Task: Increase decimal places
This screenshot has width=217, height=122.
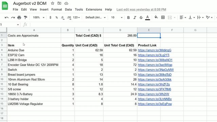Action: tap(69, 18)
